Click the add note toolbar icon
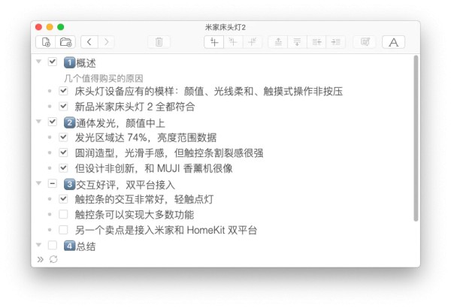The height and width of the screenshot is (308, 451). (x=365, y=42)
